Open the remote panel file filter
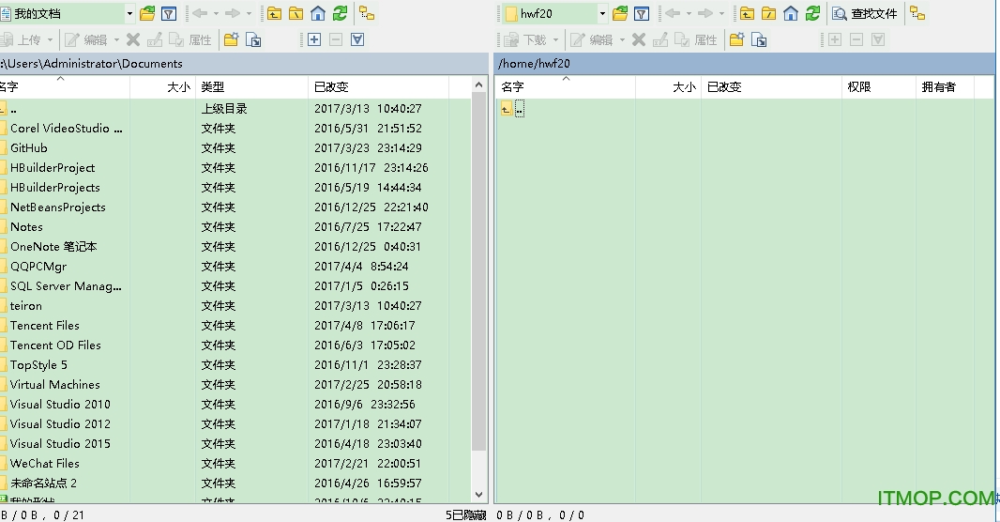 click(642, 13)
